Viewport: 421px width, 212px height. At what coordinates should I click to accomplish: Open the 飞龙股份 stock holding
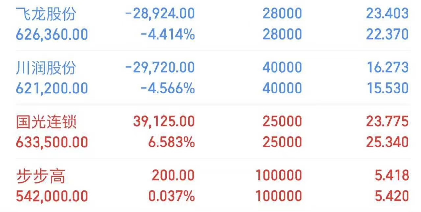pyautogui.click(x=46, y=14)
